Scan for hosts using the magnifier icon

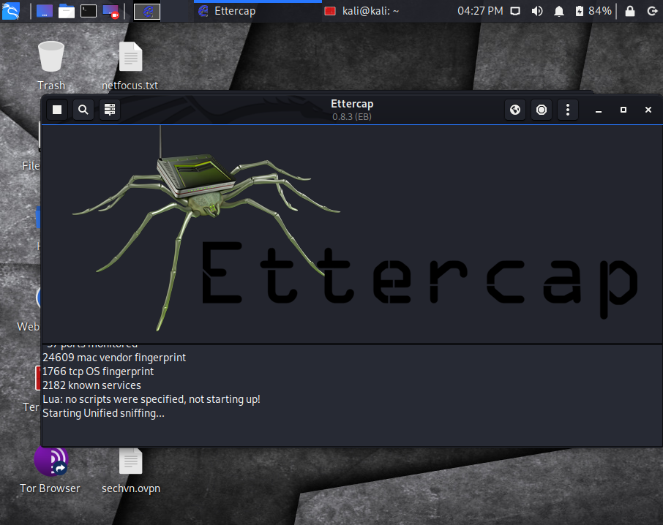(x=83, y=110)
